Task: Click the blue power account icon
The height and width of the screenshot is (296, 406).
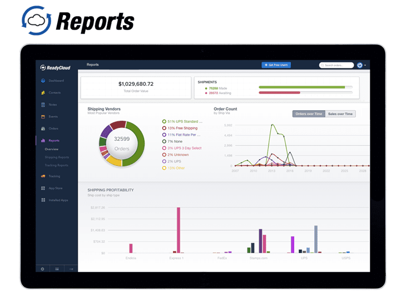Action: [360, 65]
